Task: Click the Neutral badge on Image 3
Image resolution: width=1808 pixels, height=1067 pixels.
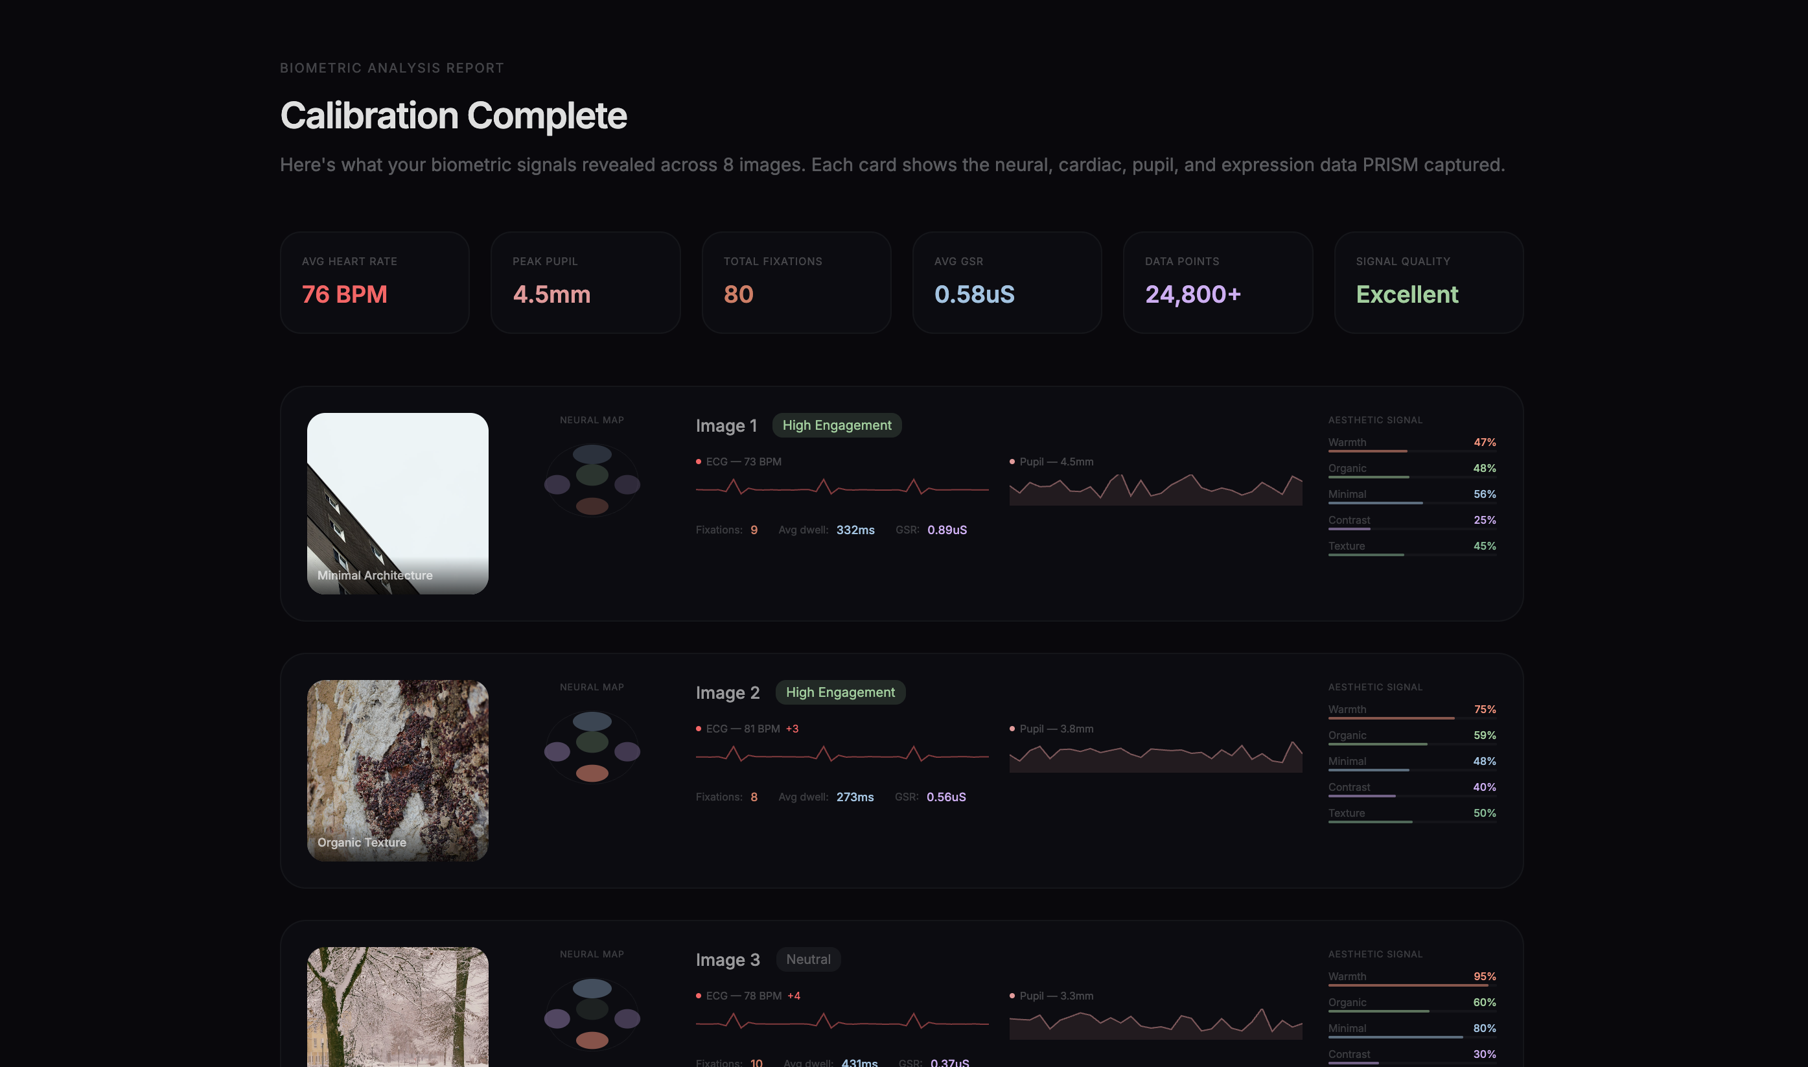Action: (x=807, y=959)
